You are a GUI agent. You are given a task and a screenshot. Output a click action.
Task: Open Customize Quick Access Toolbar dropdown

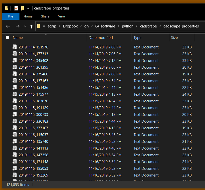point(28,8)
